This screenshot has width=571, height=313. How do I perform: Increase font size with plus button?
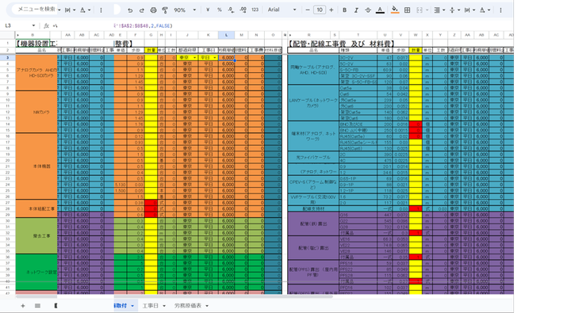[x=331, y=10]
